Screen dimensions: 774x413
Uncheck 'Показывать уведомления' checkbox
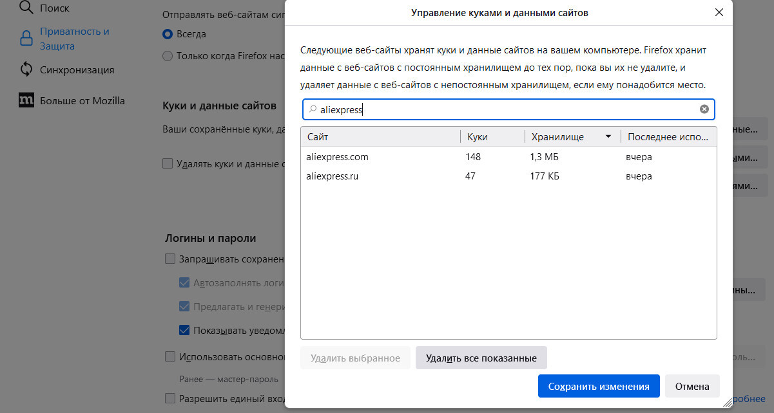pos(184,331)
